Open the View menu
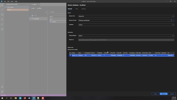 pos(12,1)
